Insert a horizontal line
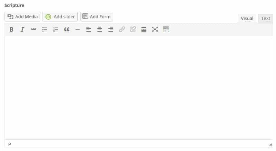This screenshot has height=151, width=276. [78, 29]
